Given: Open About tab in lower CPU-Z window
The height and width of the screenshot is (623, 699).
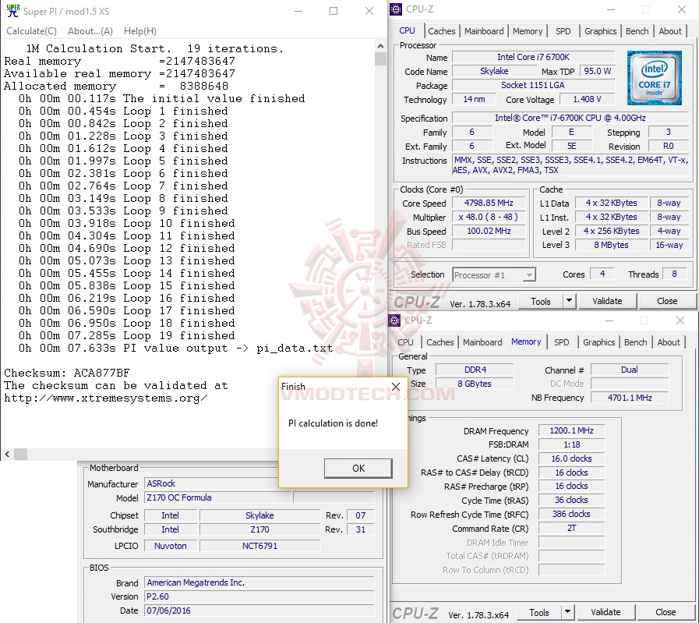Looking at the screenshot, I should click(669, 342).
